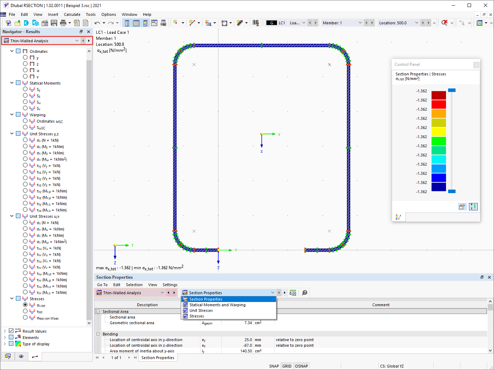Select the Undo icon
The width and height of the screenshot is (494, 370).
coord(97,23)
